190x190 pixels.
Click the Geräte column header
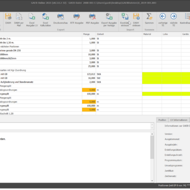[x=185, y=34]
